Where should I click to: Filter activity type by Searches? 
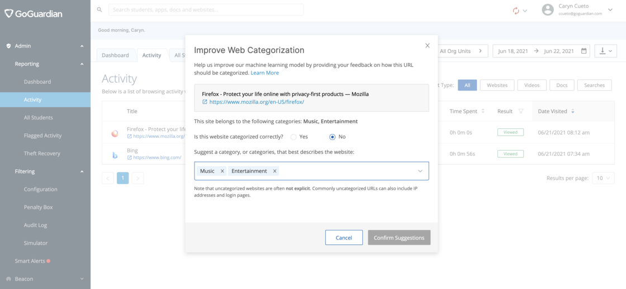click(595, 85)
